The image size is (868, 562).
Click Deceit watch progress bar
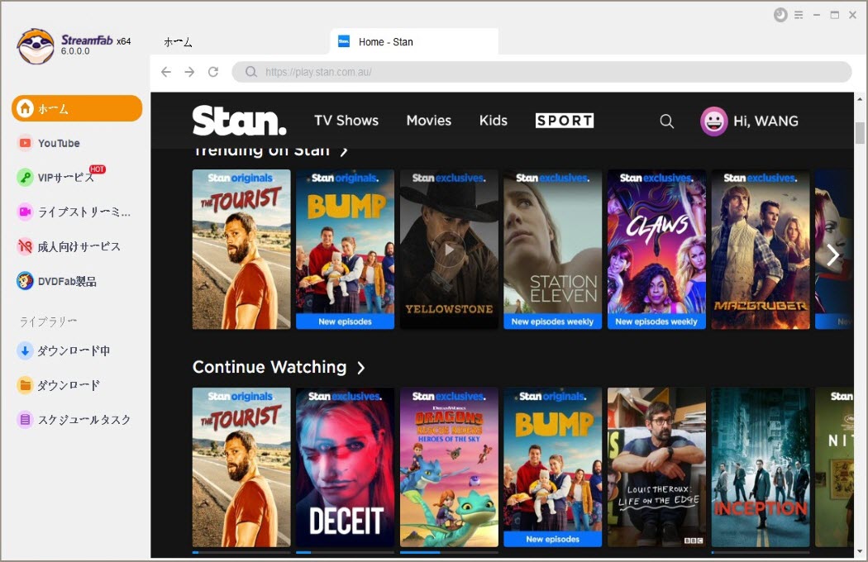pos(345,552)
